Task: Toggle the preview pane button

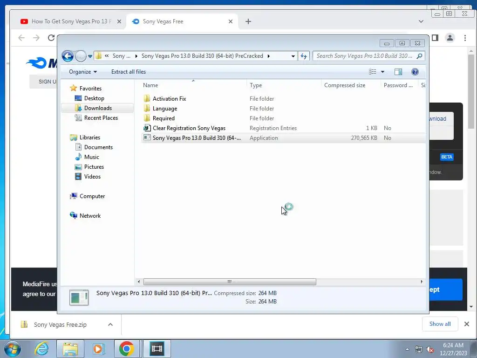Action: coord(398,72)
